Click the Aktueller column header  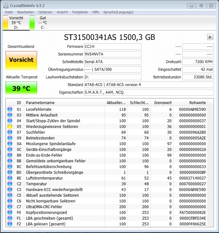tap(116, 103)
